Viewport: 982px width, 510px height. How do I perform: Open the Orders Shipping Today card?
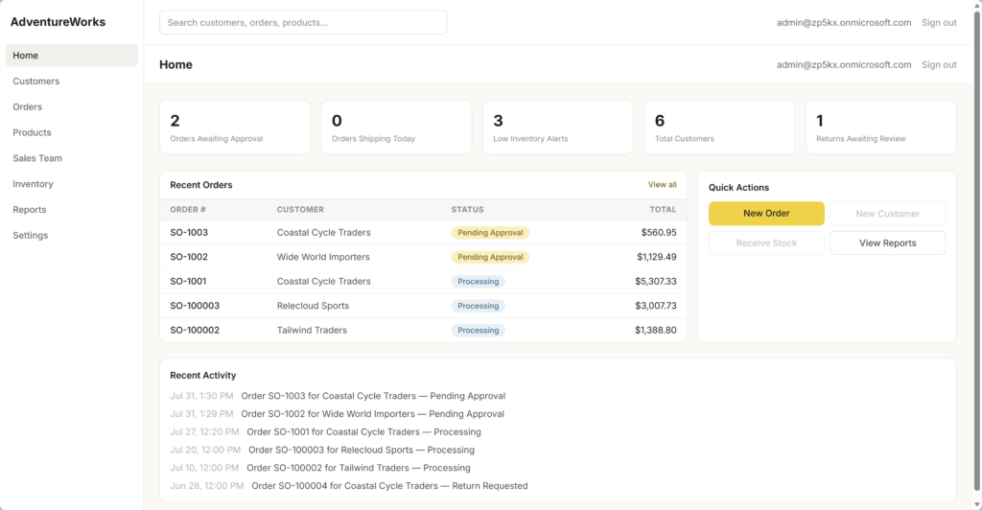[396, 127]
